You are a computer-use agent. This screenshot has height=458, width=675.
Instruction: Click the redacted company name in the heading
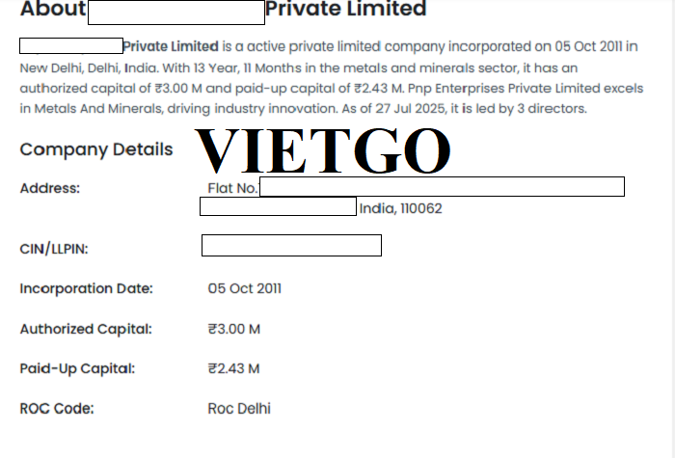[x=175, y=12]
